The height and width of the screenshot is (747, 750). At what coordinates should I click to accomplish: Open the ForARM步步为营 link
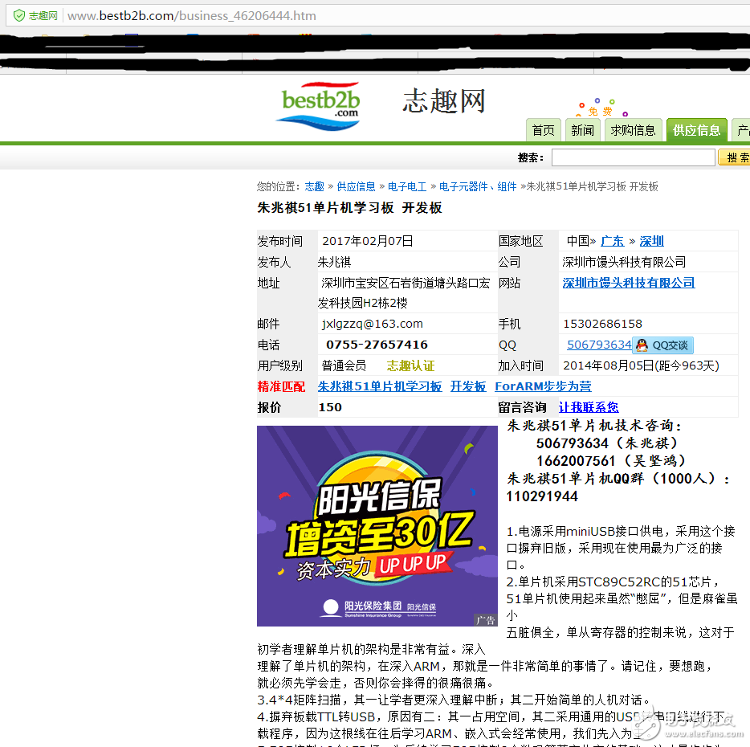point(543,386)
